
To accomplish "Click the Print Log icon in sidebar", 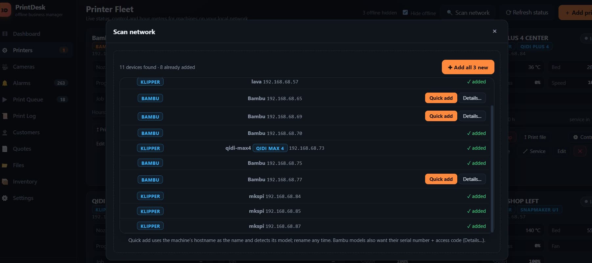I will click(5, 116).
